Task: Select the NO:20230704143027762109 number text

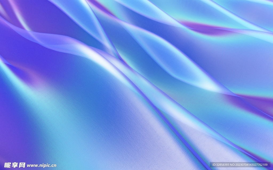Action: (x=250, y=165)
